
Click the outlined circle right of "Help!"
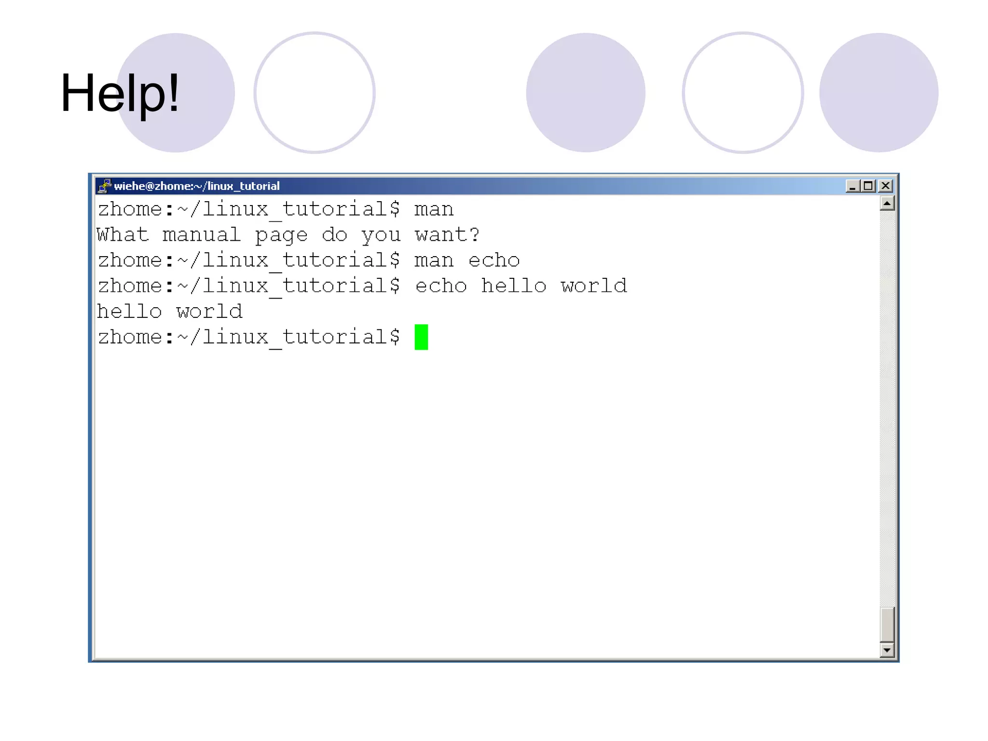tap(315, 93)
